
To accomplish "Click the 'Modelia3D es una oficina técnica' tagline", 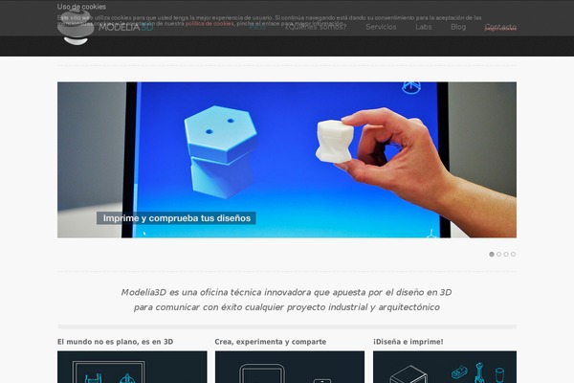I will [287, 300].
